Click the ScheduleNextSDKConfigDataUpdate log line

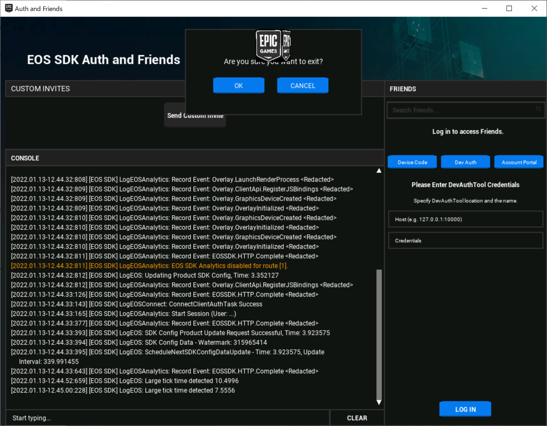(168, 357)
